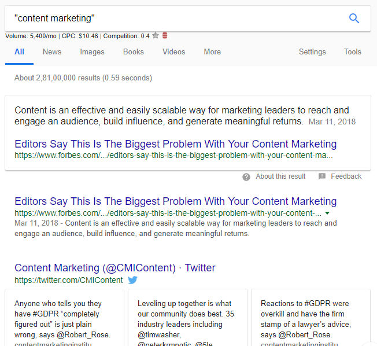Open the Tools options
The width and height of the screenshot is (377, 346).
click(353, 52)
